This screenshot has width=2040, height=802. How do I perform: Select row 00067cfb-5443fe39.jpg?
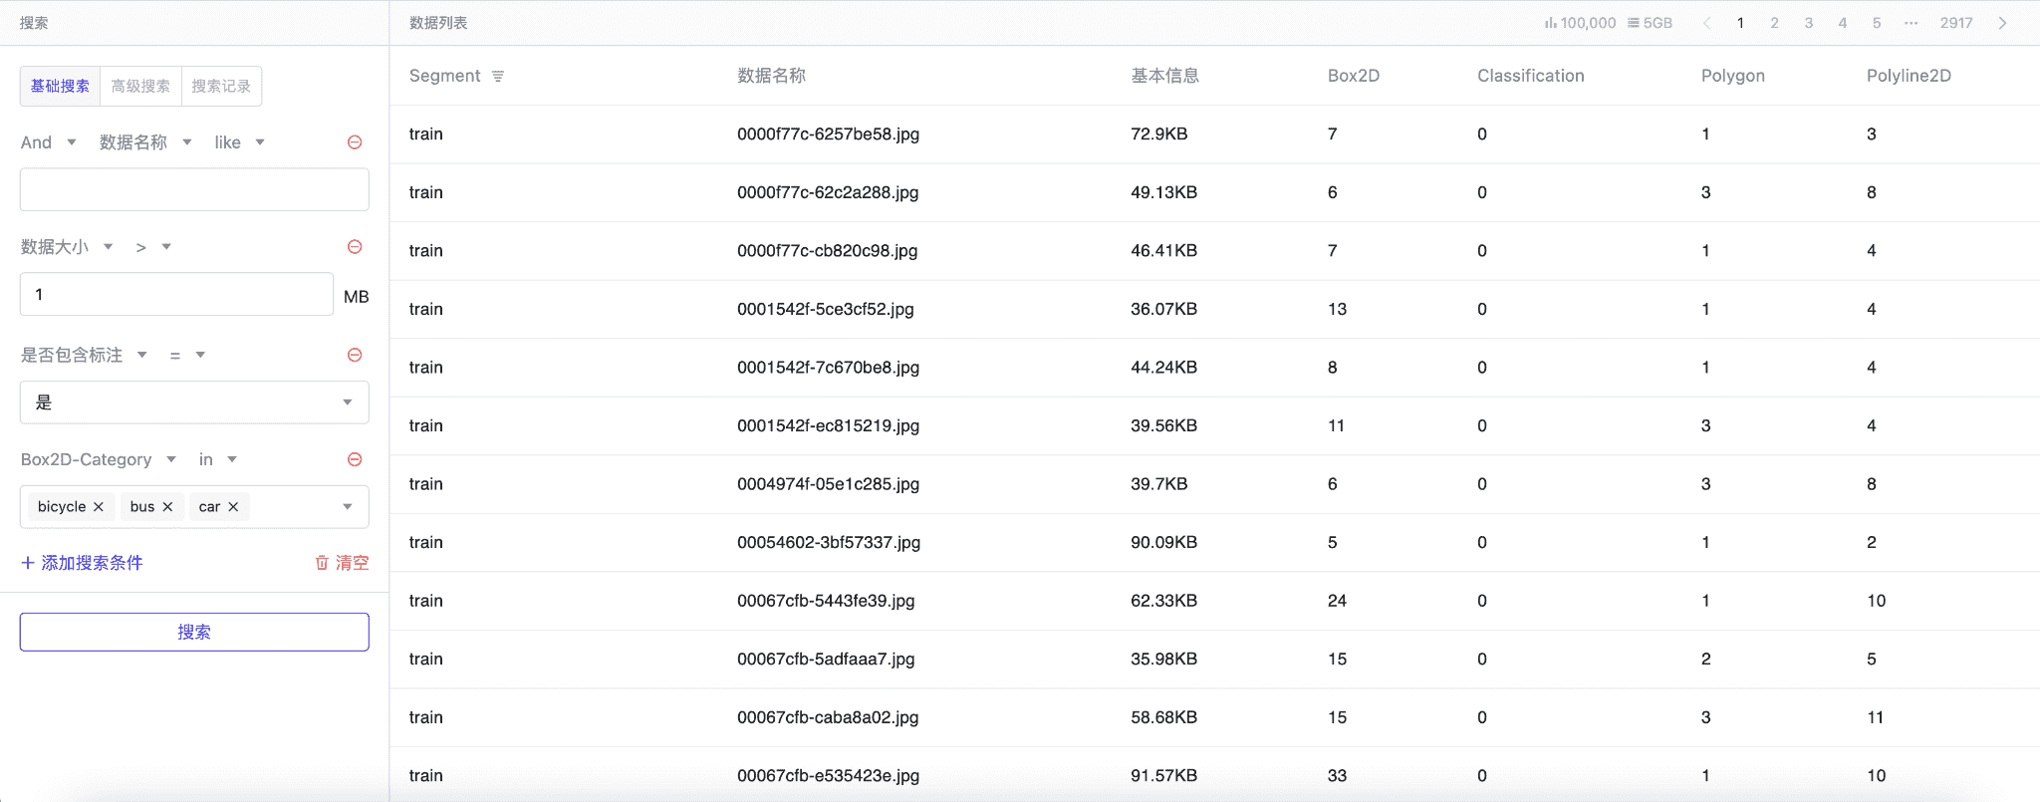click(x=1214, y=601)
